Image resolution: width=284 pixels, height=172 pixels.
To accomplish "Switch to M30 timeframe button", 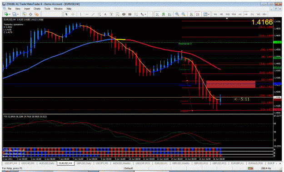I will coord(234,14).
